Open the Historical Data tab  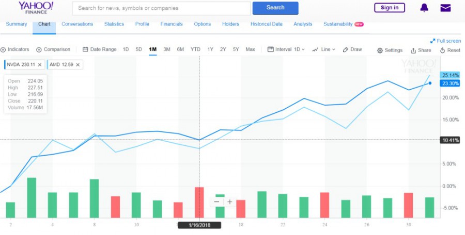point(266,24)
